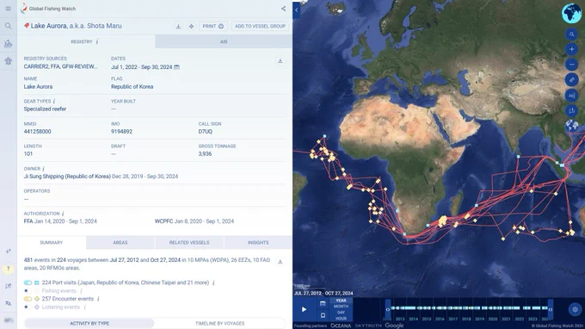Viewport: 585px width, 329px height.
Task: Download the vessel track next to the vessel name
Action: 178,26
